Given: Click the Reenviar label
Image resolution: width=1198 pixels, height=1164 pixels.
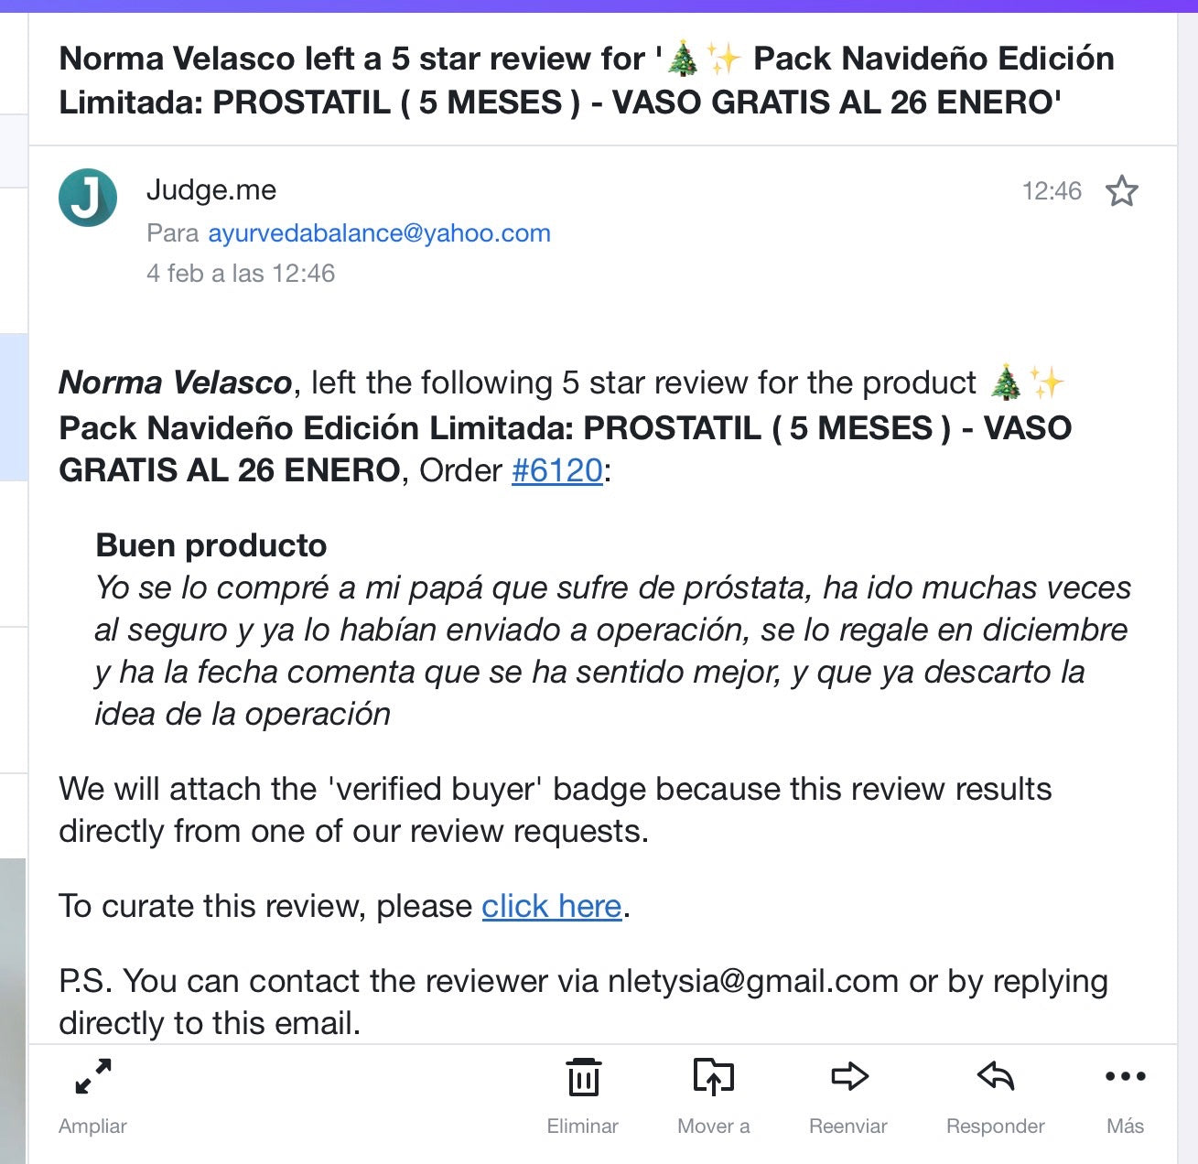Looking at the screenshot, I should point(848,1126).
